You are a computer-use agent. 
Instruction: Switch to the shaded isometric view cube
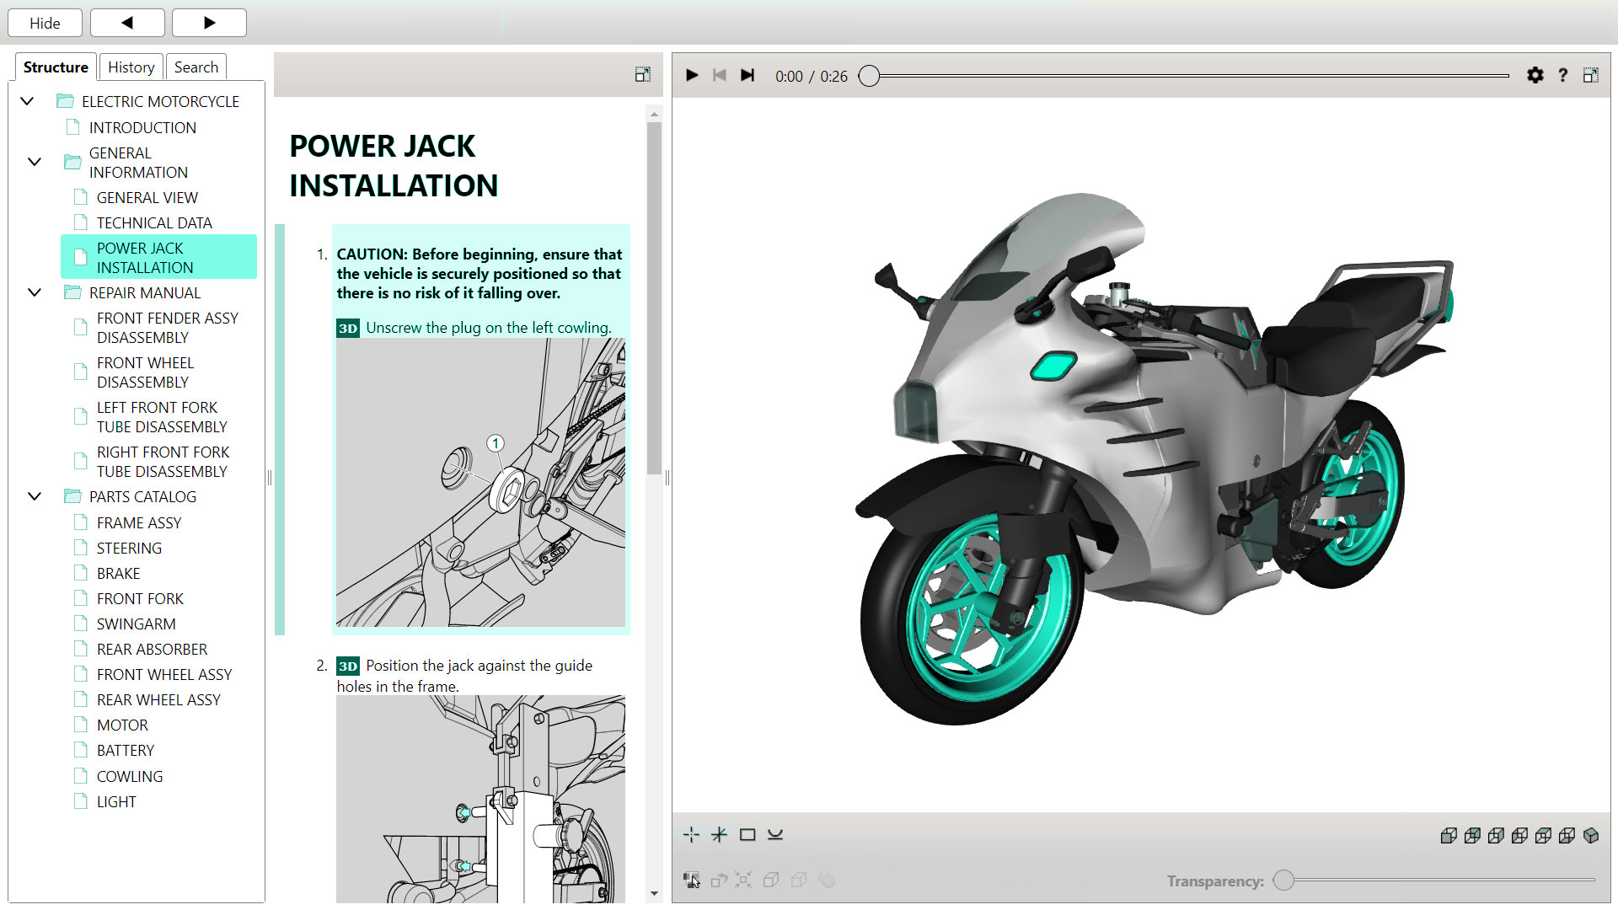point(1591,835)
